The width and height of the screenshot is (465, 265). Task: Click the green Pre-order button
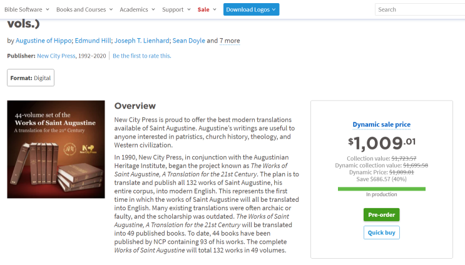click(x=381, y=214)
